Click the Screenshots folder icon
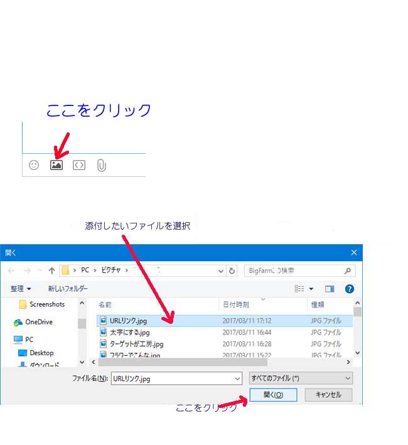Screen dimensions: 408x445 (23, 304)
